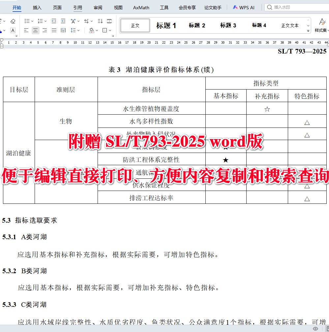Open the 会员专享 tab
Viewport: 329px width, 332px height.
click(187, 8)
